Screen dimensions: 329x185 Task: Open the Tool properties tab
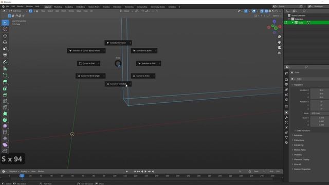click(286, 73)
